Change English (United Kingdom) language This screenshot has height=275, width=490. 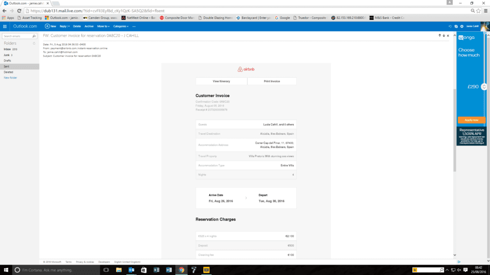click(127, 262)
